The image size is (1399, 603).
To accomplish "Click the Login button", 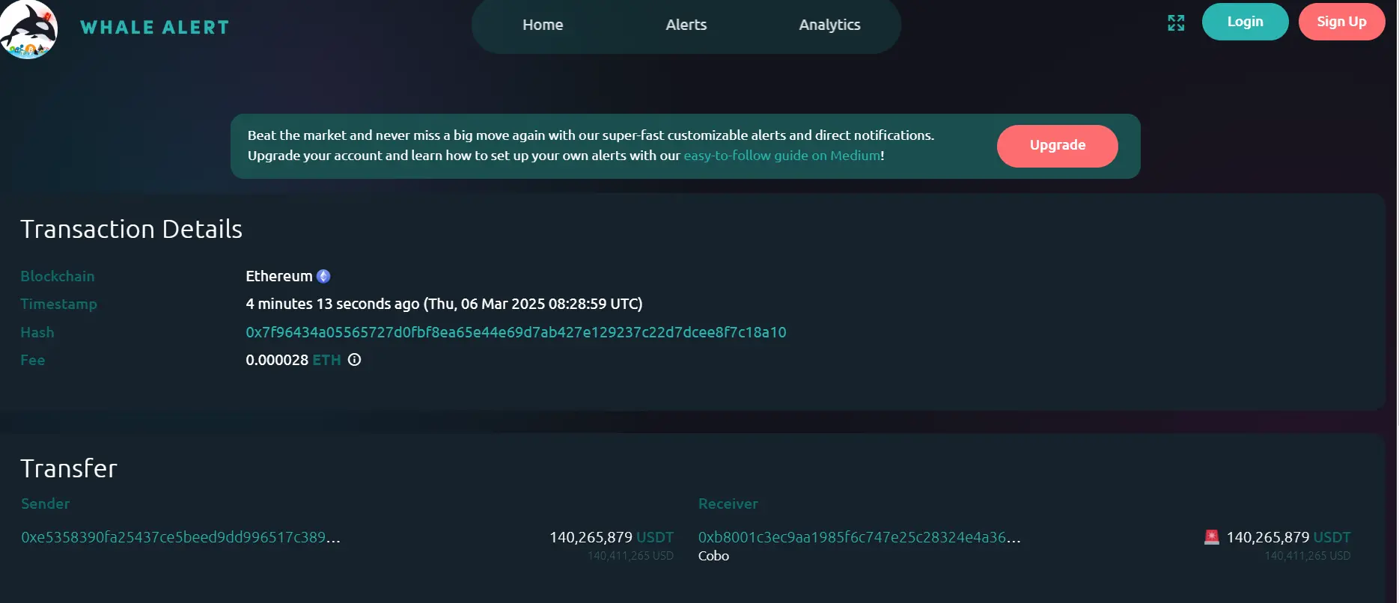I will 1246,22.
